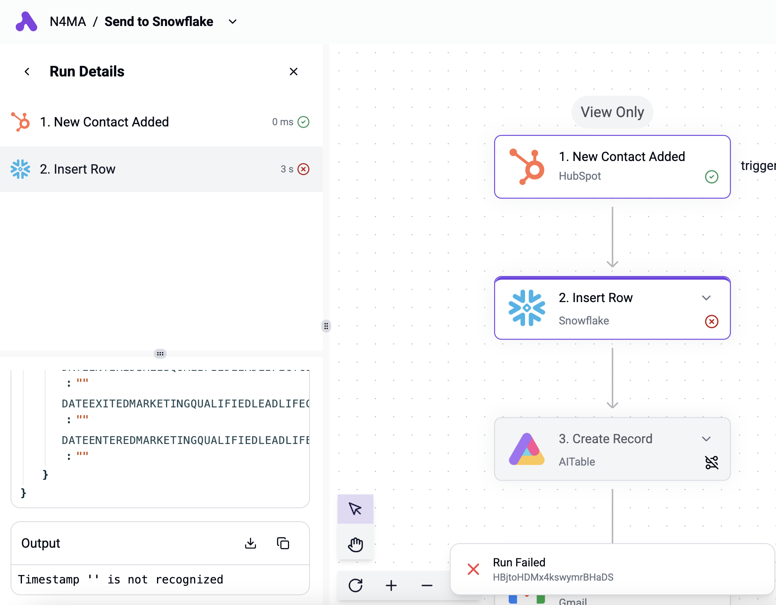The height and width of the screenshot is (605, 776).
Task: Select the pointer cursor tool
Action: [355, 509]
